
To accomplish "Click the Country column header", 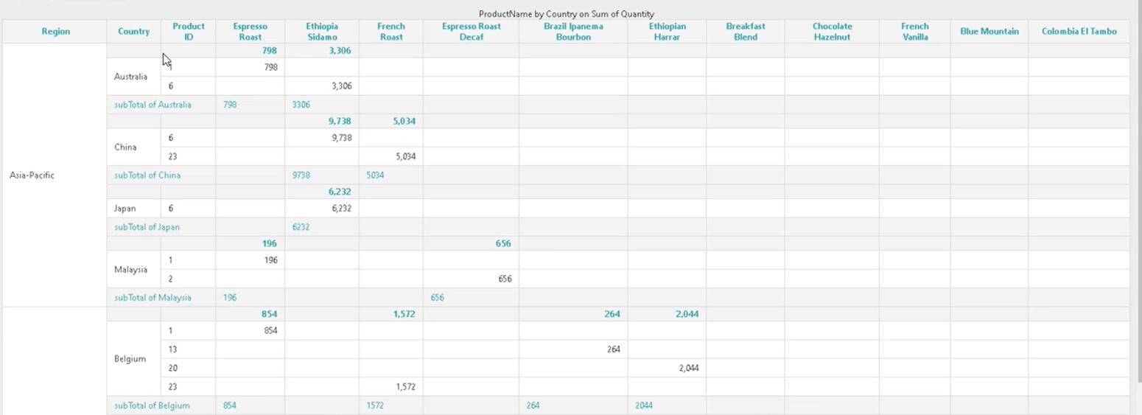I will point(133,32).
